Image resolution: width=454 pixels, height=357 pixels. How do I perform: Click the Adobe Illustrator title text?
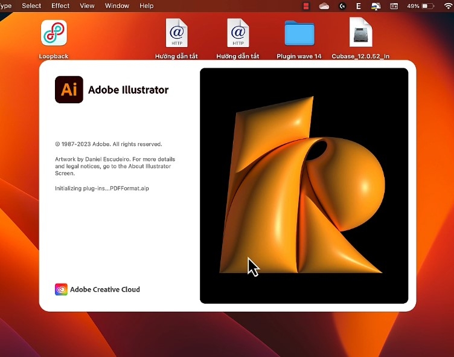[128, 90]
